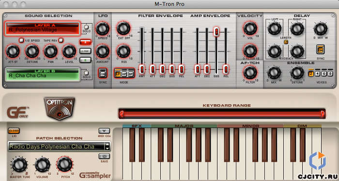Click the Delay Left Feedback knob
The image size is (339, 181).
(275, 51)
